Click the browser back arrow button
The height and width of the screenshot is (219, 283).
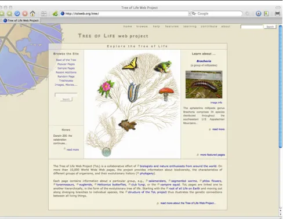[x=2, y=13]
